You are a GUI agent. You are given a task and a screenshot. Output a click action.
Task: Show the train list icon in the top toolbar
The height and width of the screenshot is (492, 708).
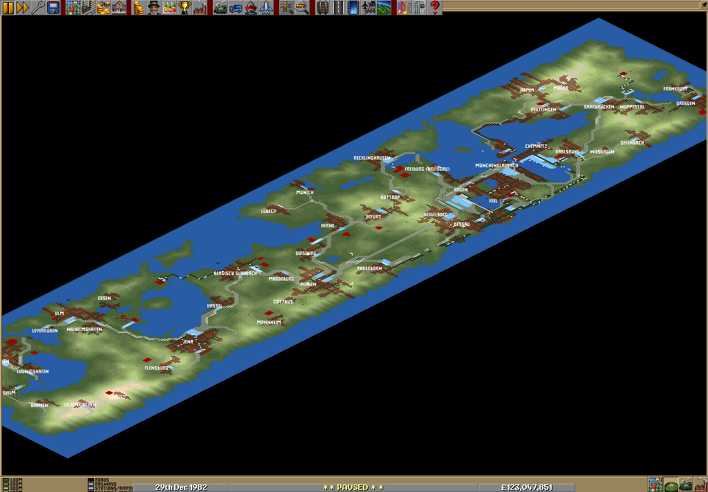(220, 7)
